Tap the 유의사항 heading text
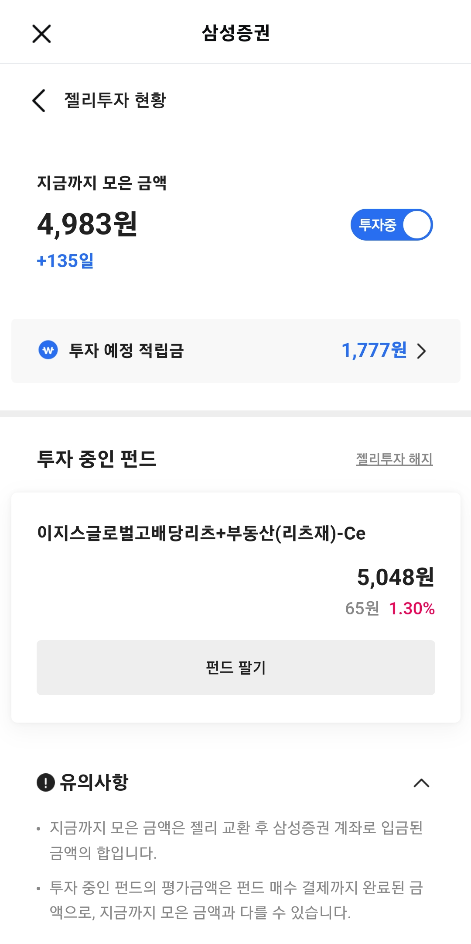Viewport: 471px width, 944px height. tap(94, 782)
